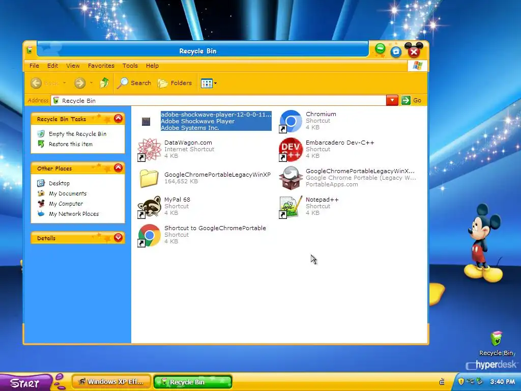Screen dimensions: 521x391
Task: Collapse the Other Places panel
Action: pos(118,168)
